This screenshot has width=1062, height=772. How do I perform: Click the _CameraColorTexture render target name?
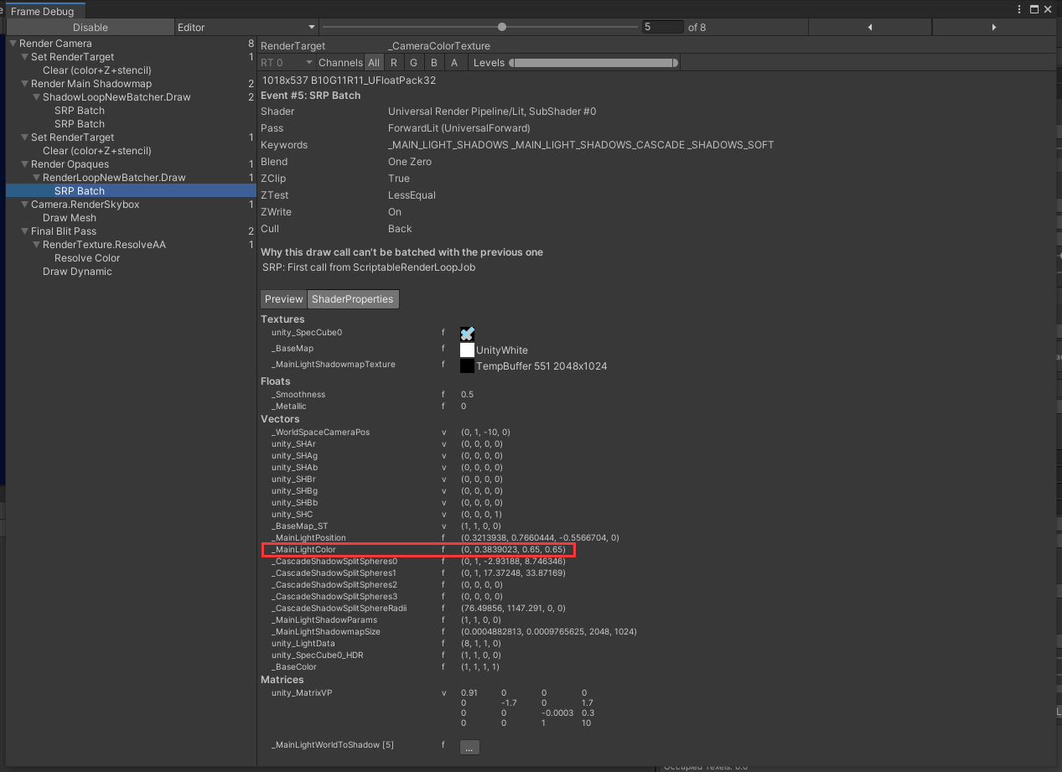tap(439, 46)
